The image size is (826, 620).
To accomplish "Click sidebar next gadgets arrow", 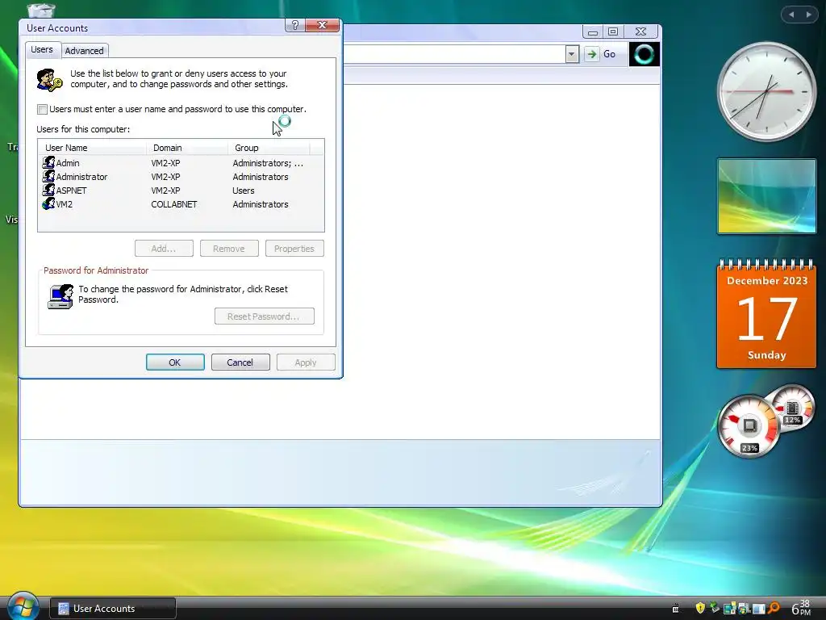I will (x=808, y=15).
